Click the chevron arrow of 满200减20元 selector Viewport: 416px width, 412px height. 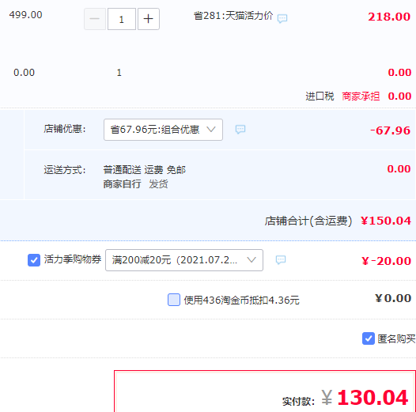251,260
